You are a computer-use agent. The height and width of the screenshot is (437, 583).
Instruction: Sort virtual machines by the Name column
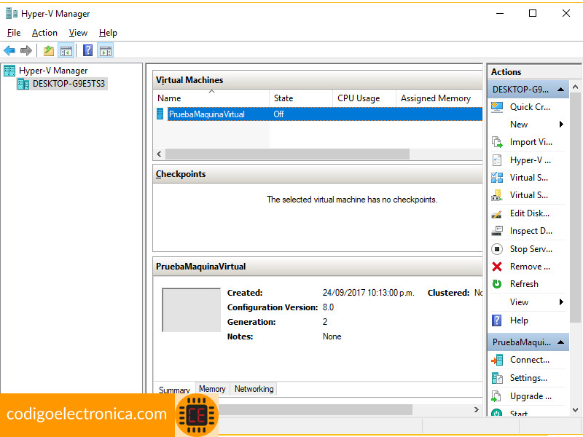[211, 98]
